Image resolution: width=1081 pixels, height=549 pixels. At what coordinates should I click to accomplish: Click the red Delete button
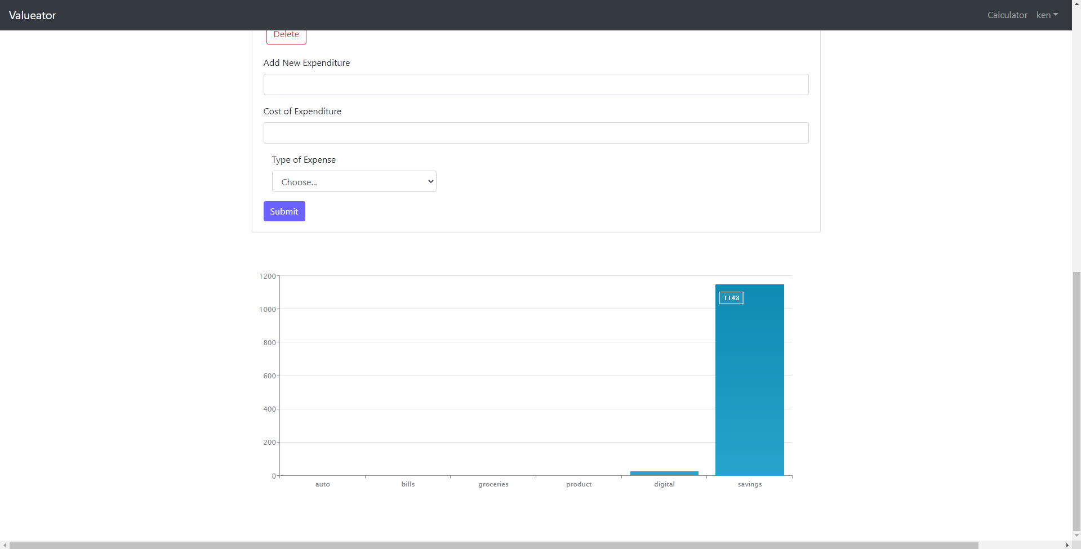click(286, 36)
